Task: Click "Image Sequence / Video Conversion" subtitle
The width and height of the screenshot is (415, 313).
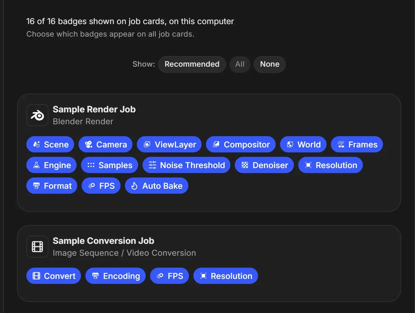Action: [x=124, y=253]
